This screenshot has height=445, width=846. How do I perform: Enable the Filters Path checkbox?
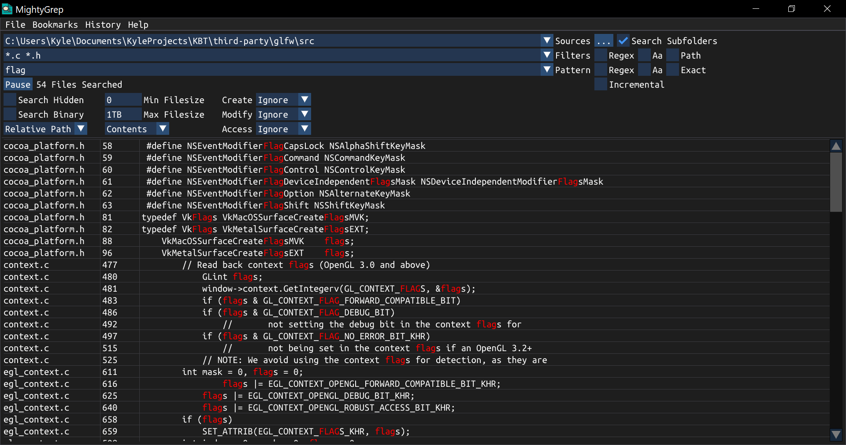673,56
